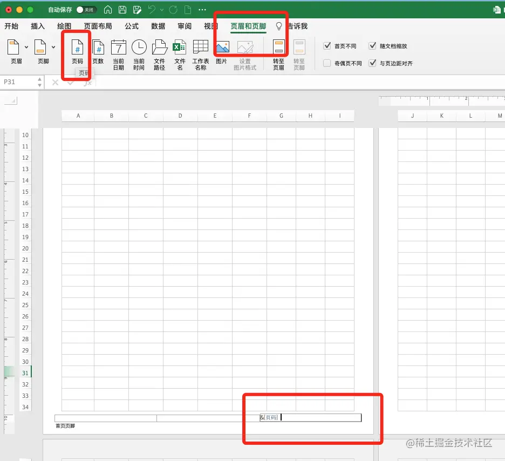Click the left footer section box

point(106,418)
